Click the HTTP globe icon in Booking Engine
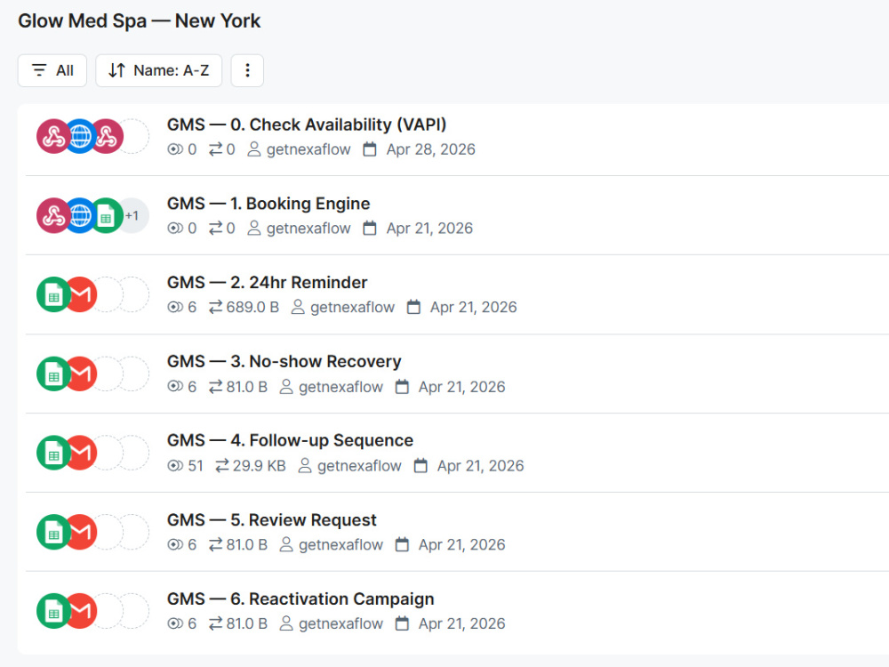 [x=80, y=215]
